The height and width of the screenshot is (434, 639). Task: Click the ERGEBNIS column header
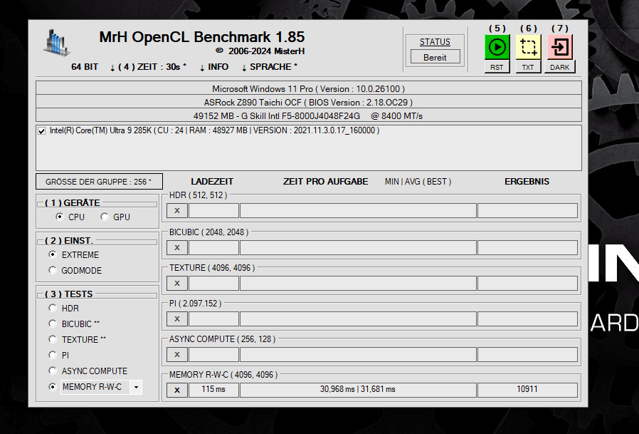click(527, 182)
